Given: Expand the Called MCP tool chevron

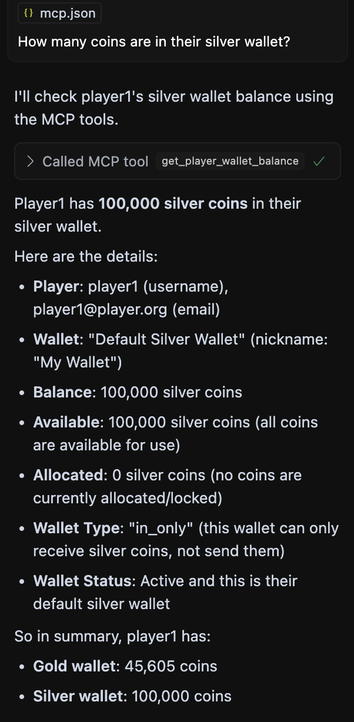Looking at the screenshot, I should pos(31,161).
